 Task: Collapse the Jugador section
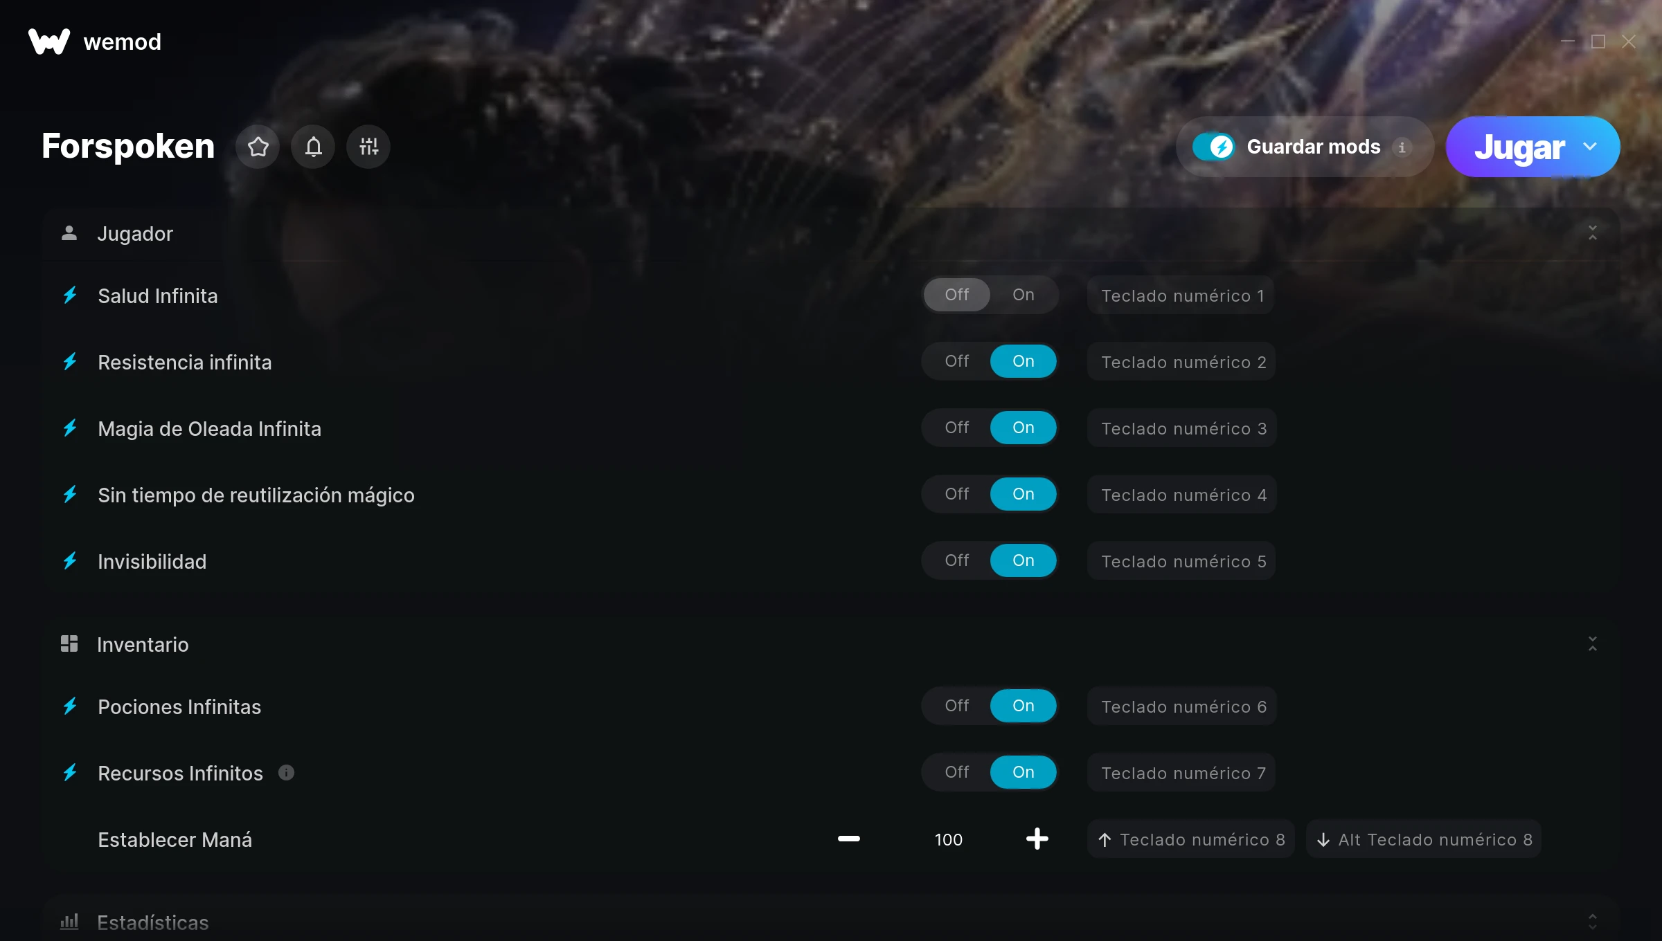tap(1592, 233)
